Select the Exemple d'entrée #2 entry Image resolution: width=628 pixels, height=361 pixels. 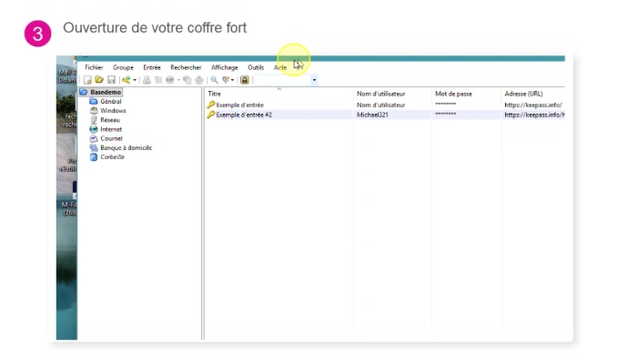(244, 115)
